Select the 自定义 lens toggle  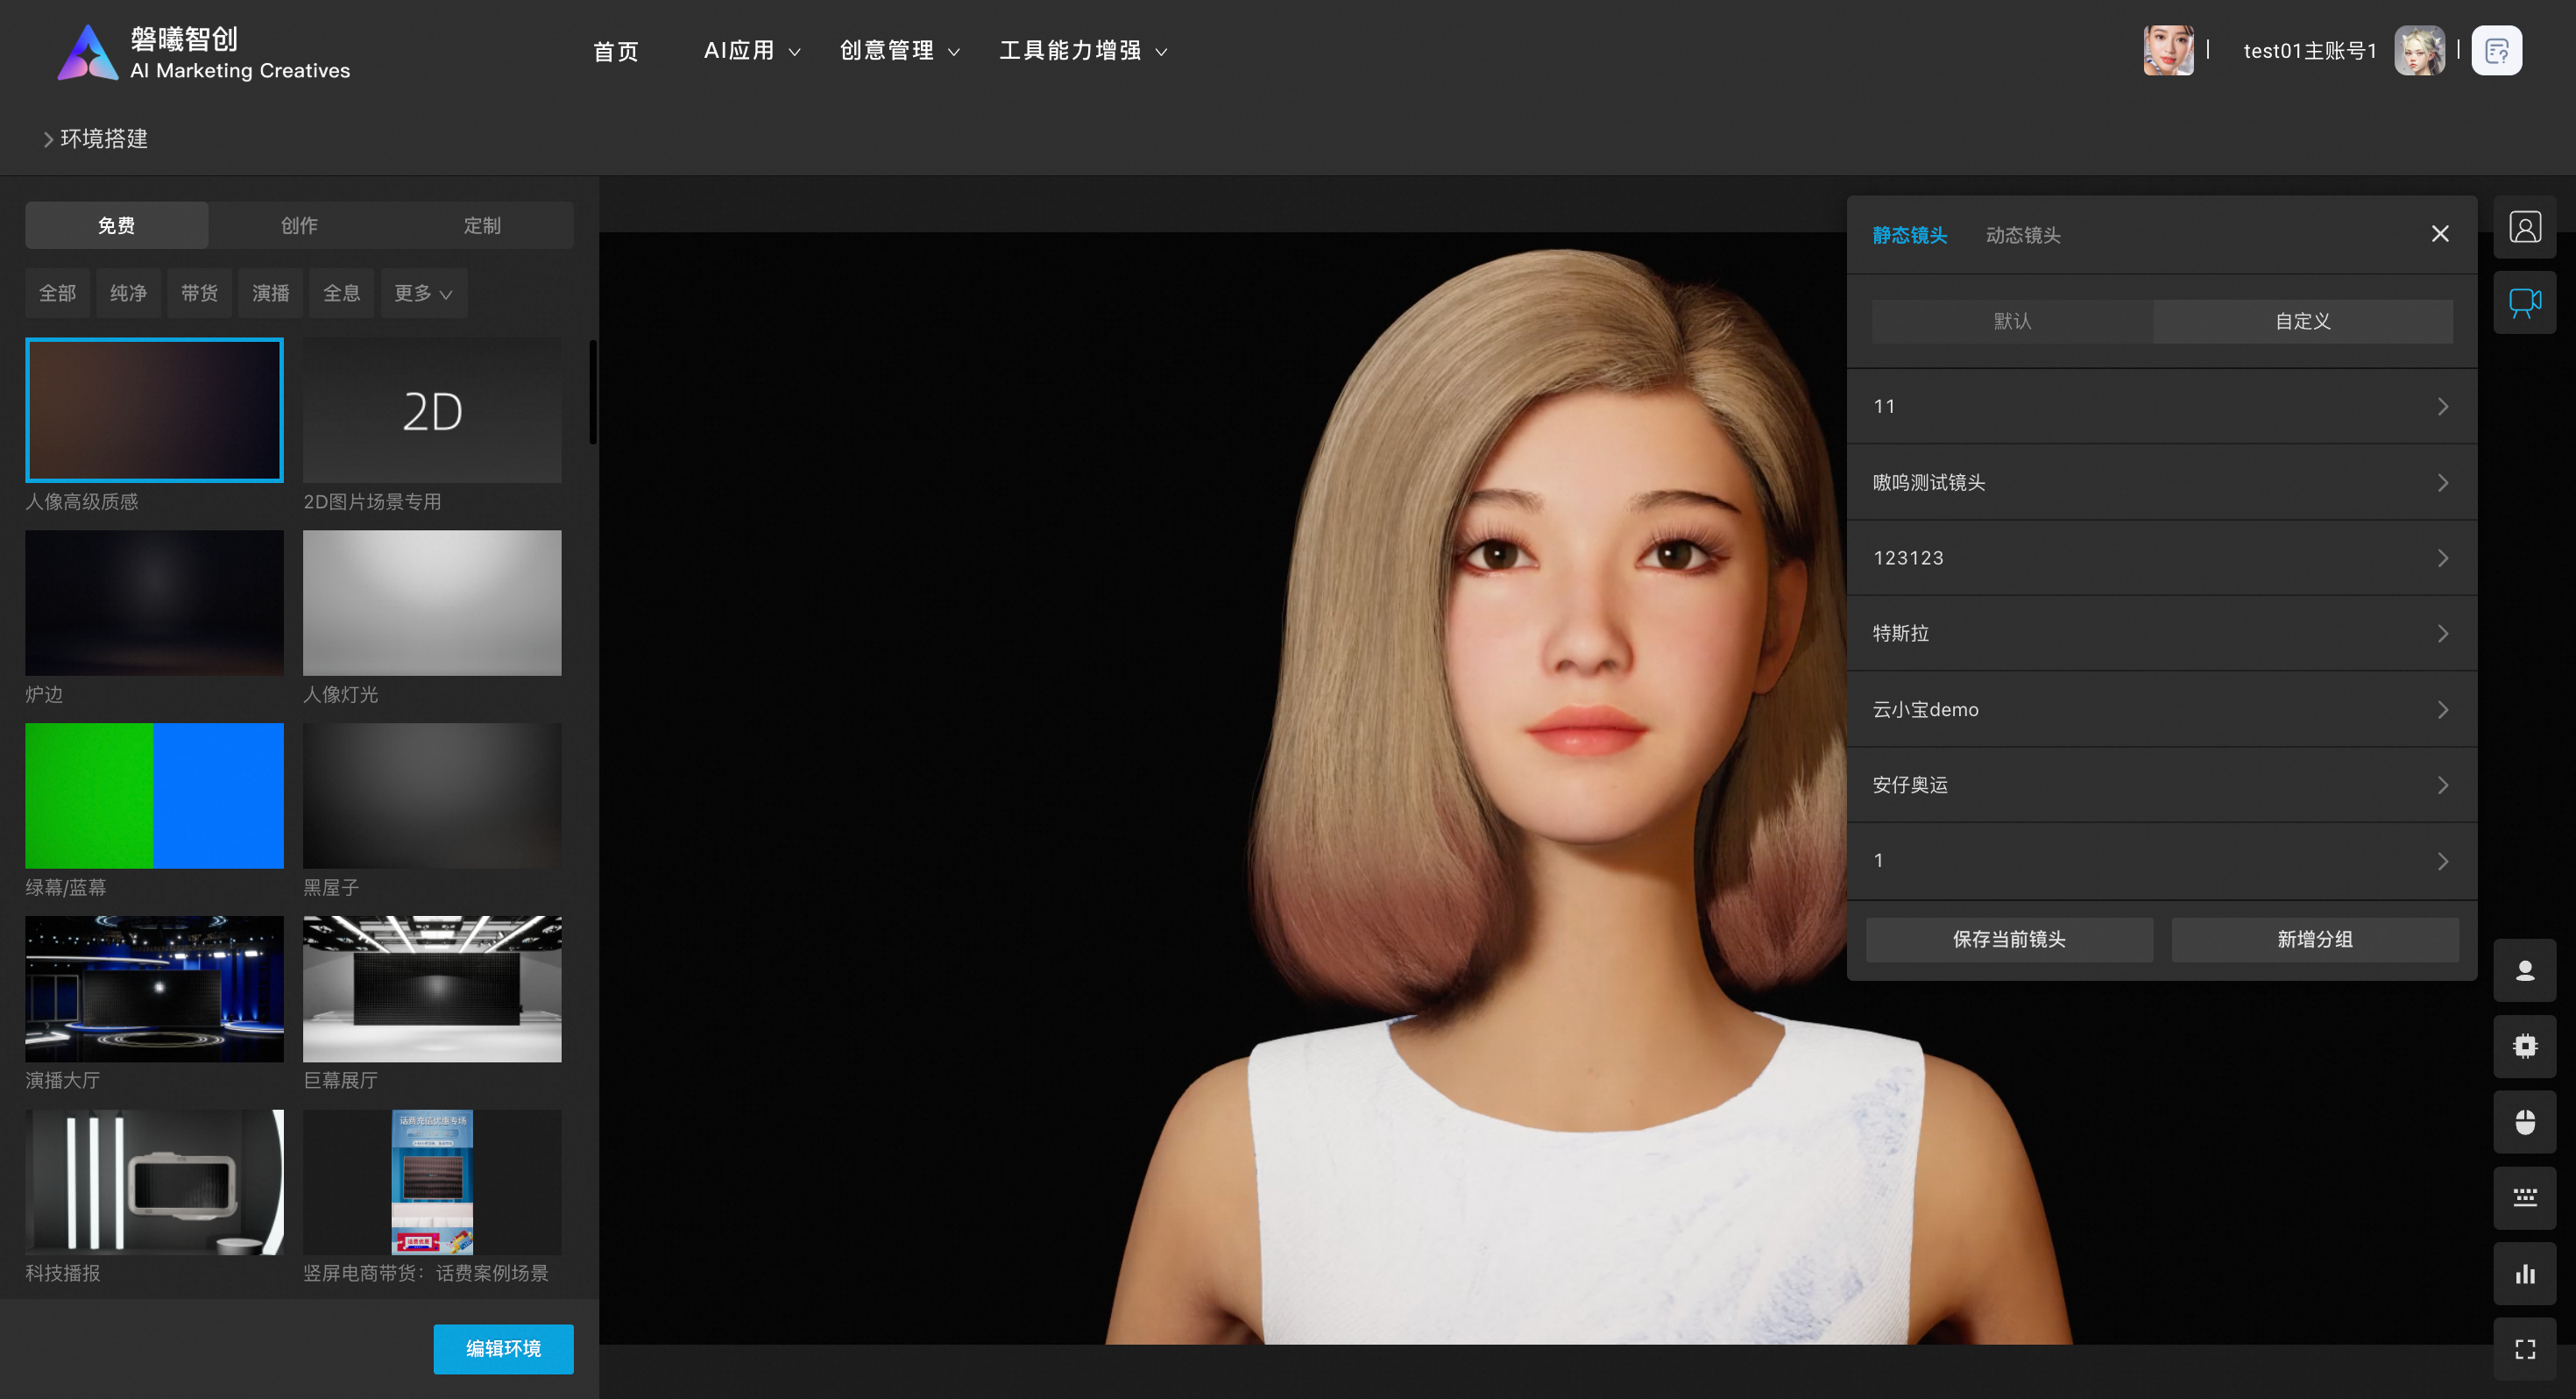(x=2302, y=321)
